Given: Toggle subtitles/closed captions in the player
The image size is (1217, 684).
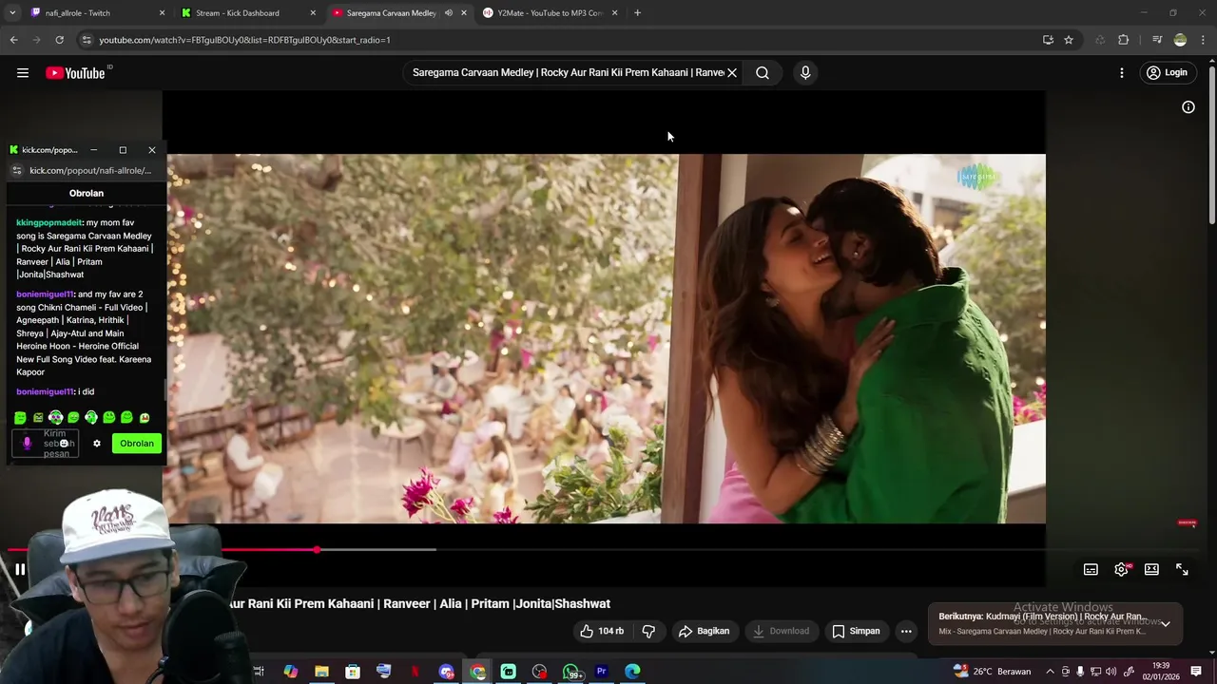Looking at the screenshot, I should [x=1091, y=569].
